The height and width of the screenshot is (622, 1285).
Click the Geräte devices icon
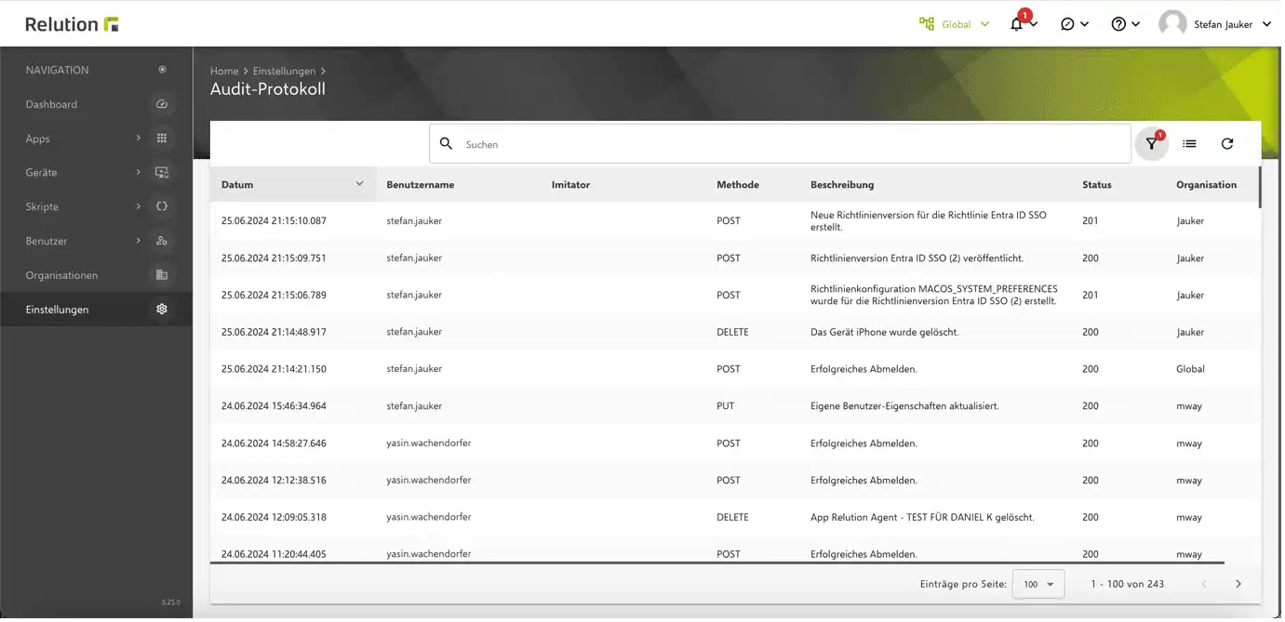click(163, 173)
